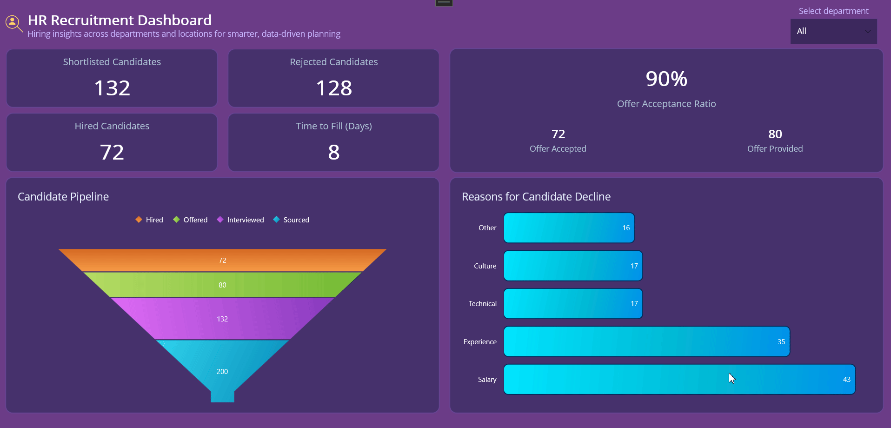Select the Time to Fill card
This screenshot has width=891, height=428.
[333, 142]
